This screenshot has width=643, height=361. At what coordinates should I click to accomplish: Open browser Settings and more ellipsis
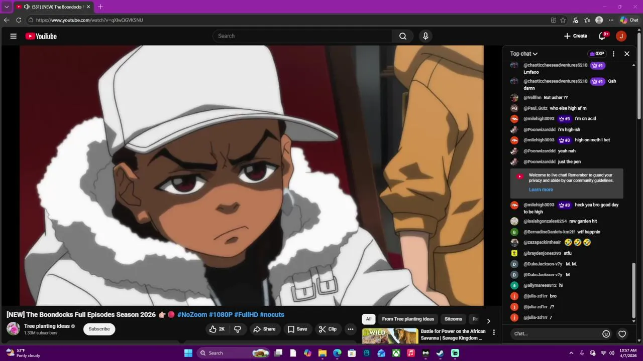[611, 20]
